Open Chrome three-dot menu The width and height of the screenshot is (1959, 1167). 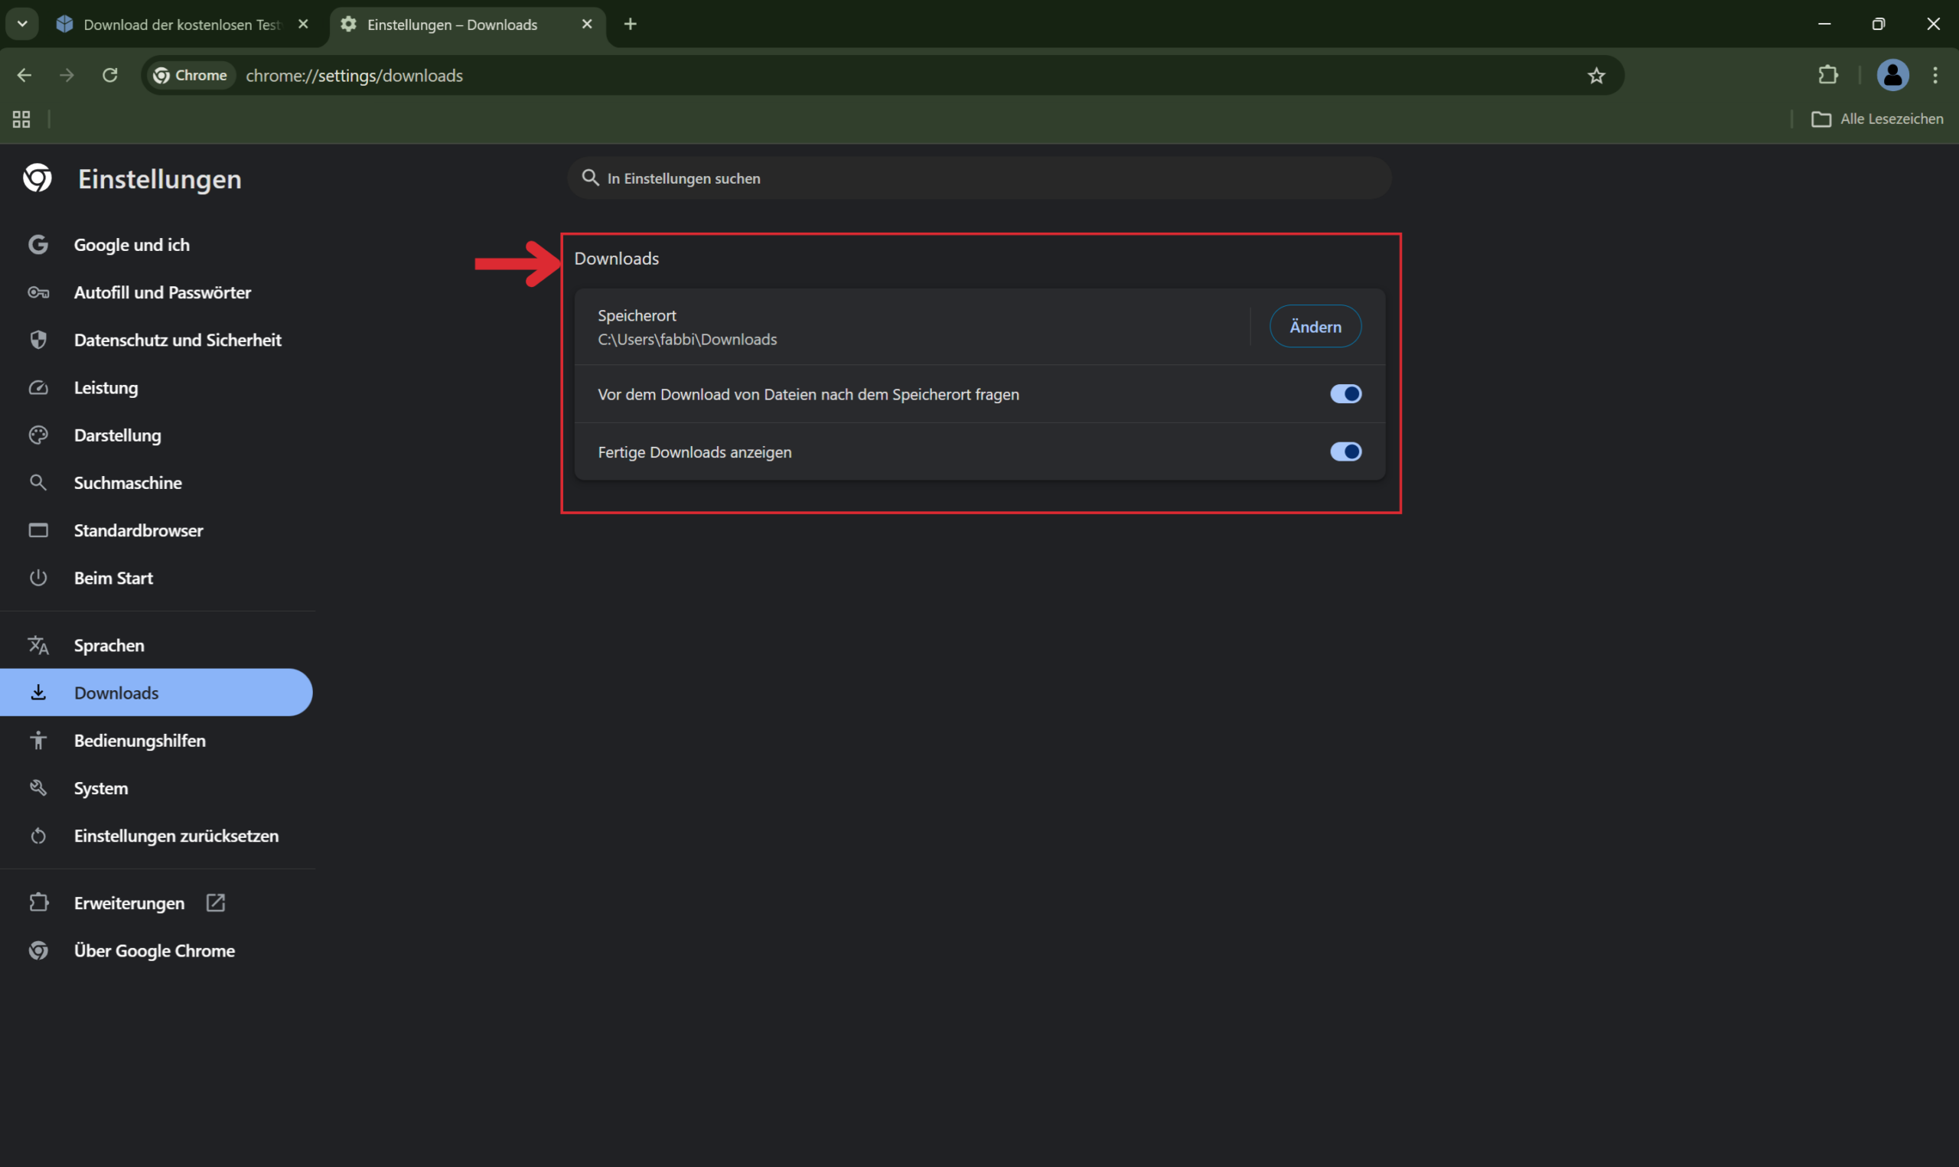[x=1935, y=76]
